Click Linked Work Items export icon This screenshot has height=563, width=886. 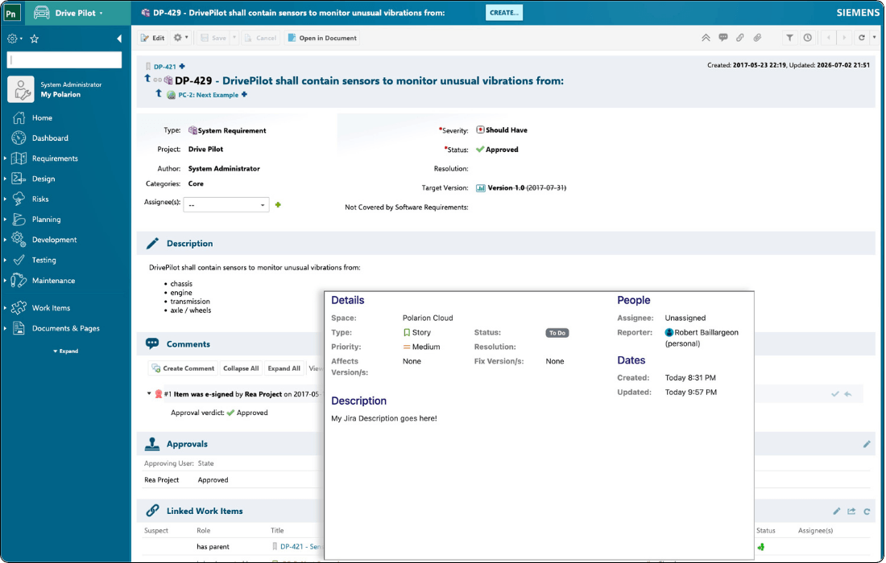click(851, 511)
